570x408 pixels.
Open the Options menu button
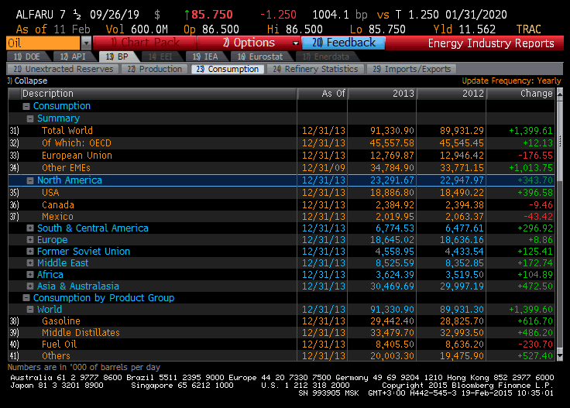(249, 43)
